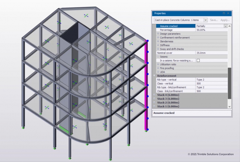
Task: Click the Apply... button
Action: (x=225, y=20)
